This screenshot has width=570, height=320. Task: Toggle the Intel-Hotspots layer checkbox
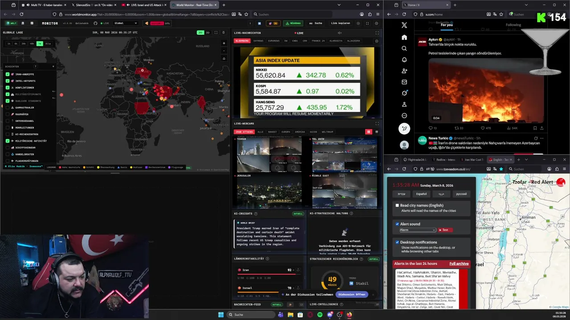8,81
